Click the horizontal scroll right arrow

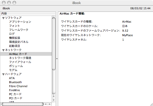pos(49,104)
